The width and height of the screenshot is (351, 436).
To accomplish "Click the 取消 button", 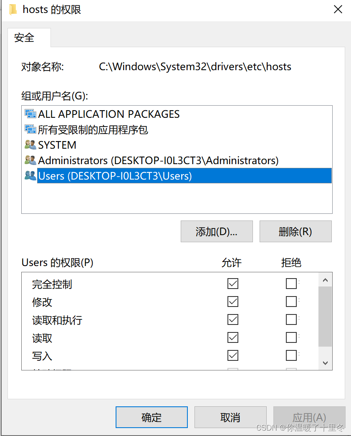I will (x=230, y=417).
